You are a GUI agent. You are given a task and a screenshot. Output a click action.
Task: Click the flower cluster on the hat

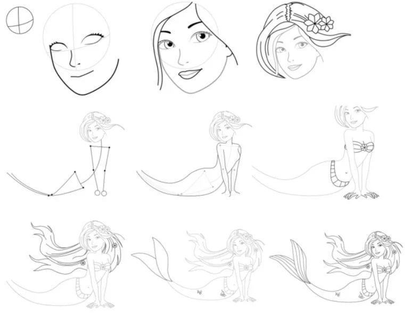(322, 21)
